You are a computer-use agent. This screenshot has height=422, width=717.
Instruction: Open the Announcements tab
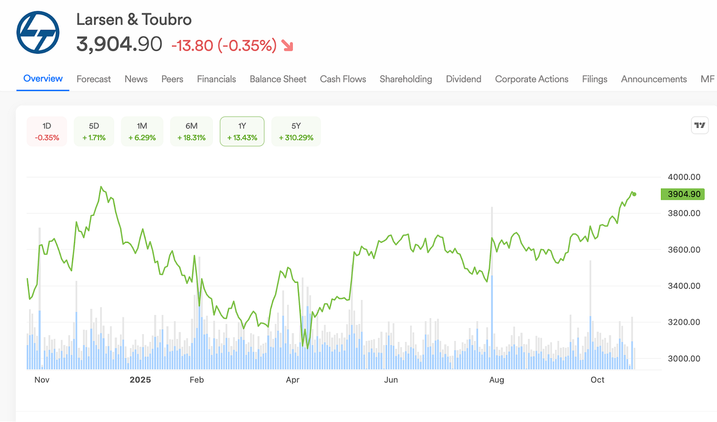(653, 79)
